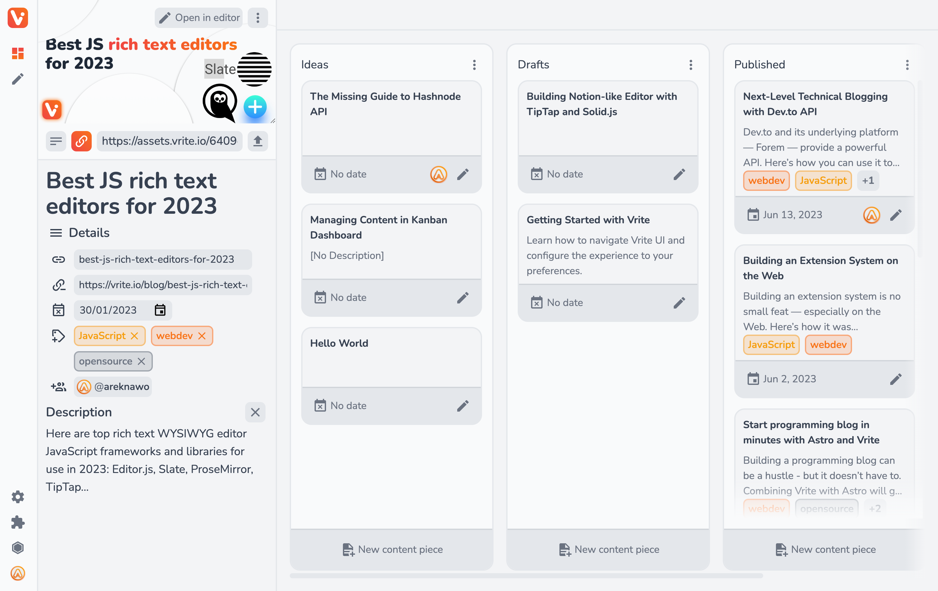Click Open in editor button
The height and width of the screenshot is (591, 938).
click(201, 17)
